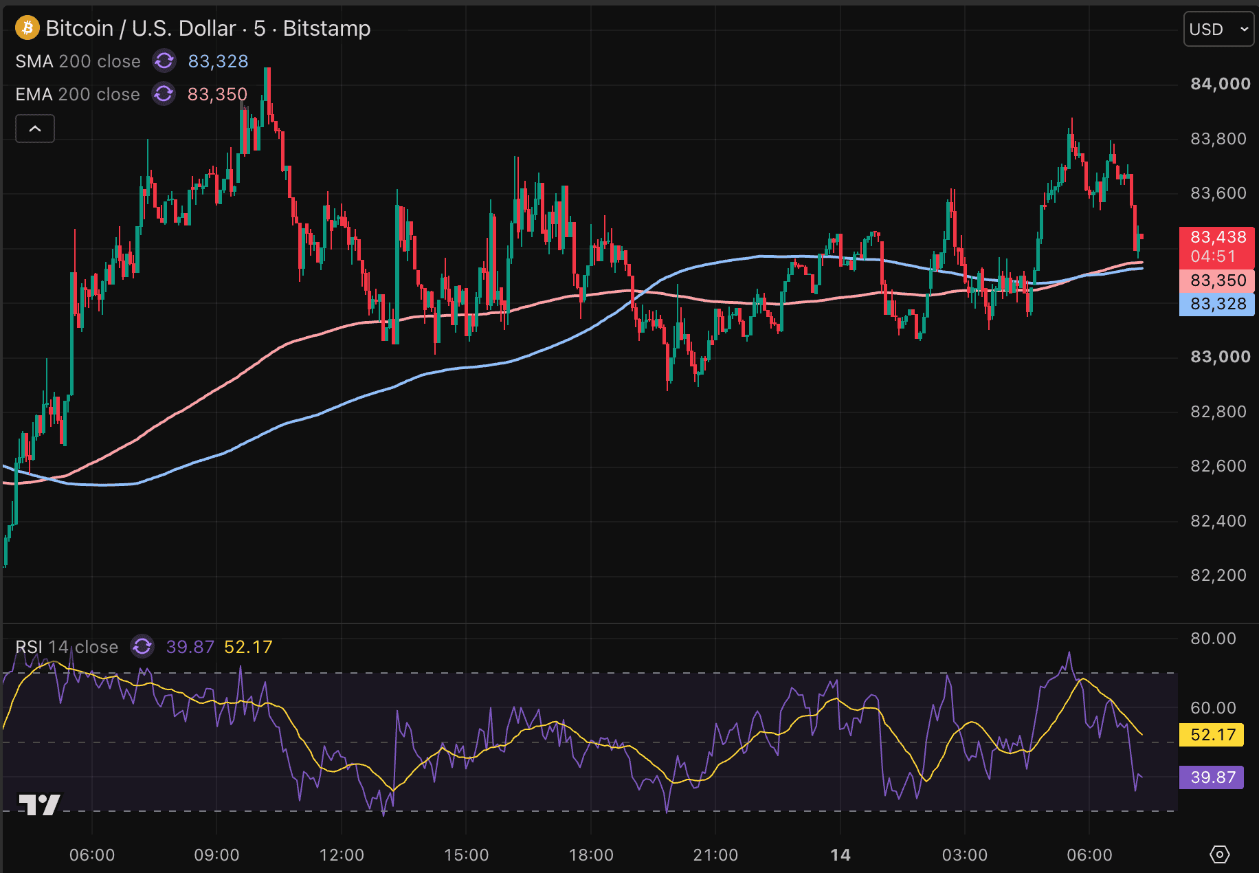The height and width of the screenshot is (873, 1259).
Task: Click the Bitcoin / U.S. Dollar title
Action: [x=141, y=28]
